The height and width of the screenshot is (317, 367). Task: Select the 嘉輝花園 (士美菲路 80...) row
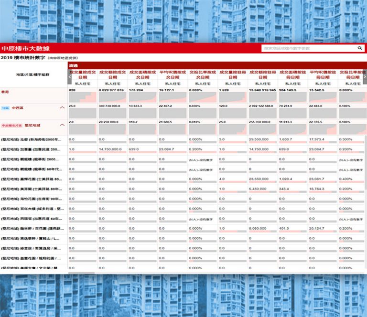click(x=32, y=179)
